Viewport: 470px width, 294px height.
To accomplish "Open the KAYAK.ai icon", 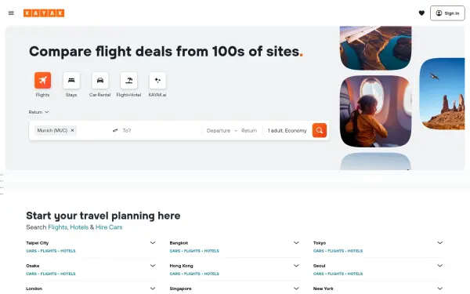I will (157, 80).
